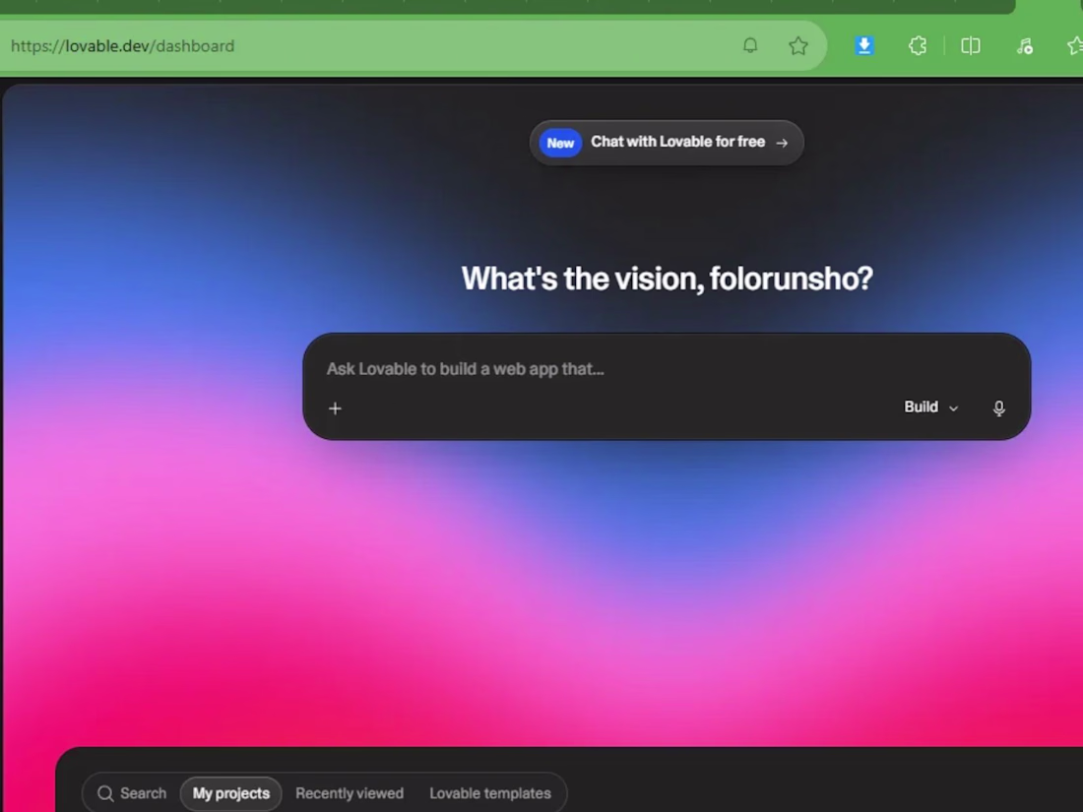Toggle the split screen icon

(971, 45)
